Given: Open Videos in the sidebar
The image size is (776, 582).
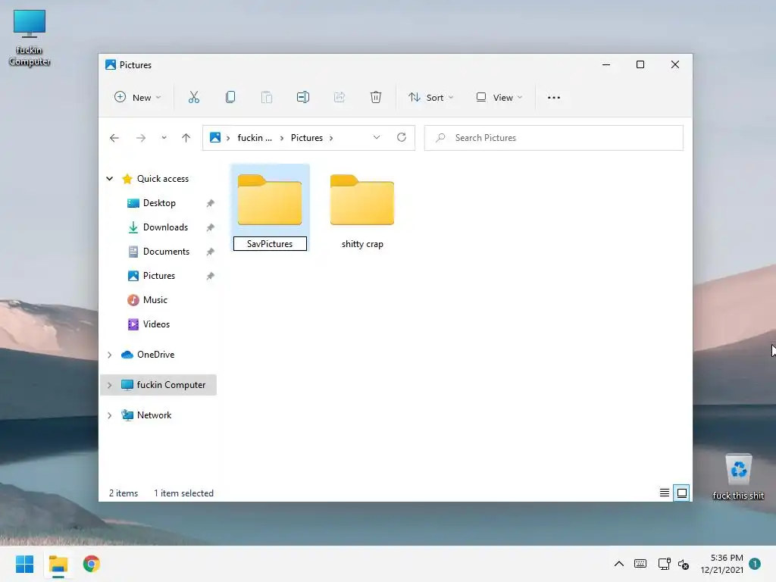Looking at the screenshot, I should tap(156, 324).
